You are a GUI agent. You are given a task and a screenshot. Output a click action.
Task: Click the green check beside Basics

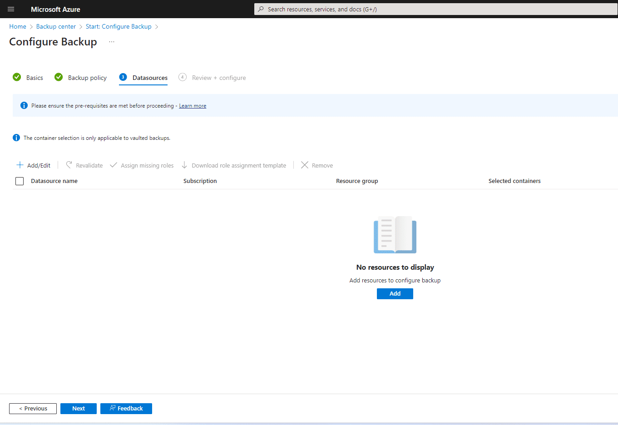[x=17, y=77]
